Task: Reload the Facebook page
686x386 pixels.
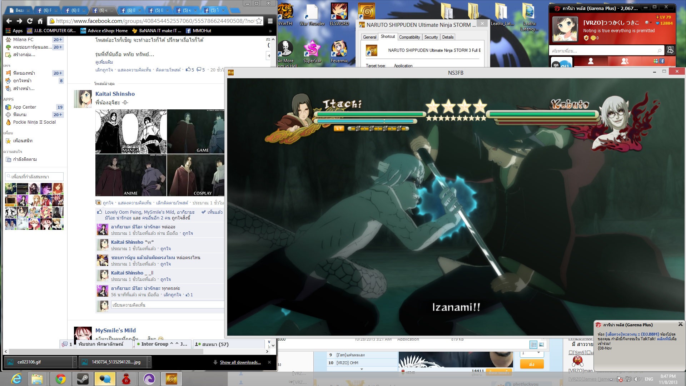Action: pyautogui.click(x=30, y=21)
